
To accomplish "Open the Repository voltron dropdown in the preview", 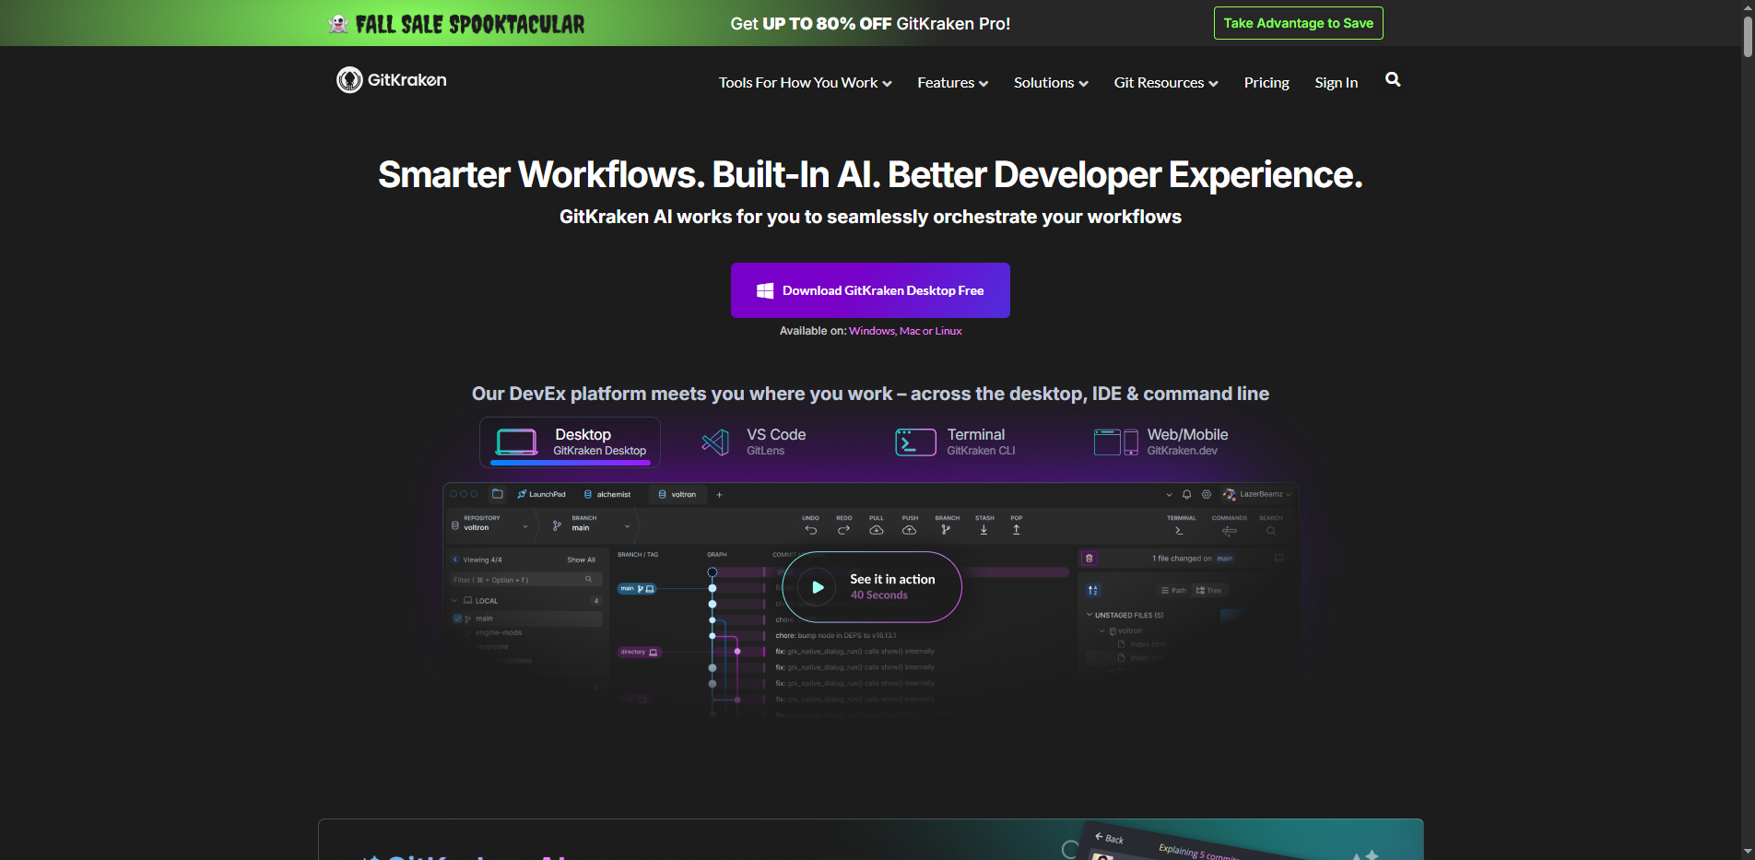I will [x=489, y=524].
